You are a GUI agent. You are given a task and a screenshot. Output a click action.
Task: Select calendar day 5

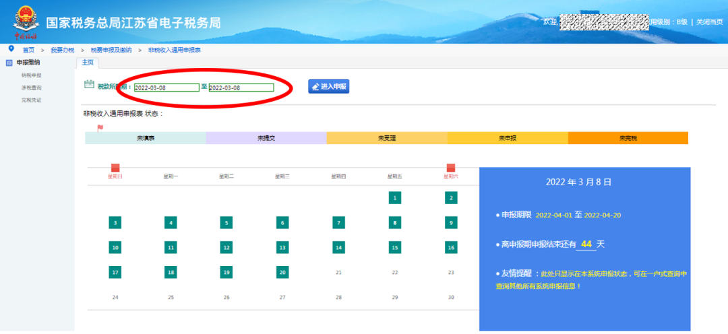point(226,223)
